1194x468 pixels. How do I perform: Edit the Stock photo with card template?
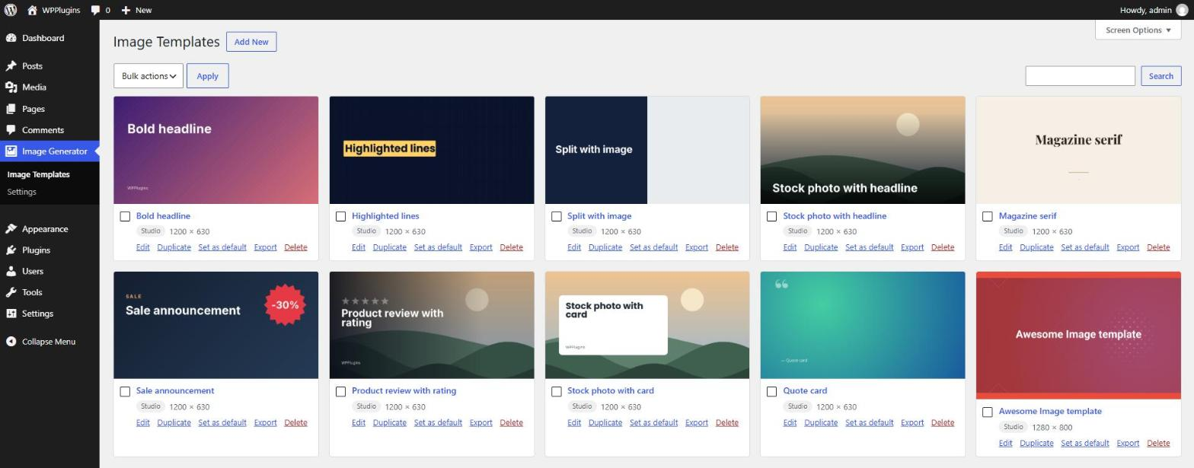573,423
